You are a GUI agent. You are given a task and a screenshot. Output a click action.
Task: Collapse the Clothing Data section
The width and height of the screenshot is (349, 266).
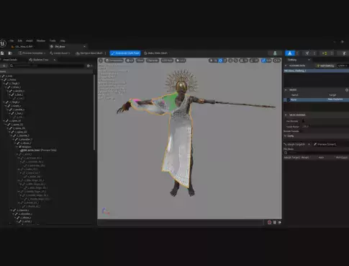pyautogui.click(x=286, y=66)
